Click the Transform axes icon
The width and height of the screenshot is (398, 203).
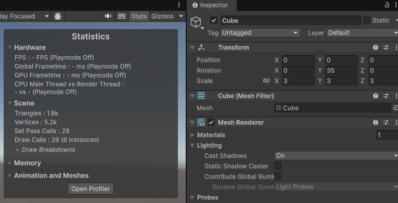201,47
